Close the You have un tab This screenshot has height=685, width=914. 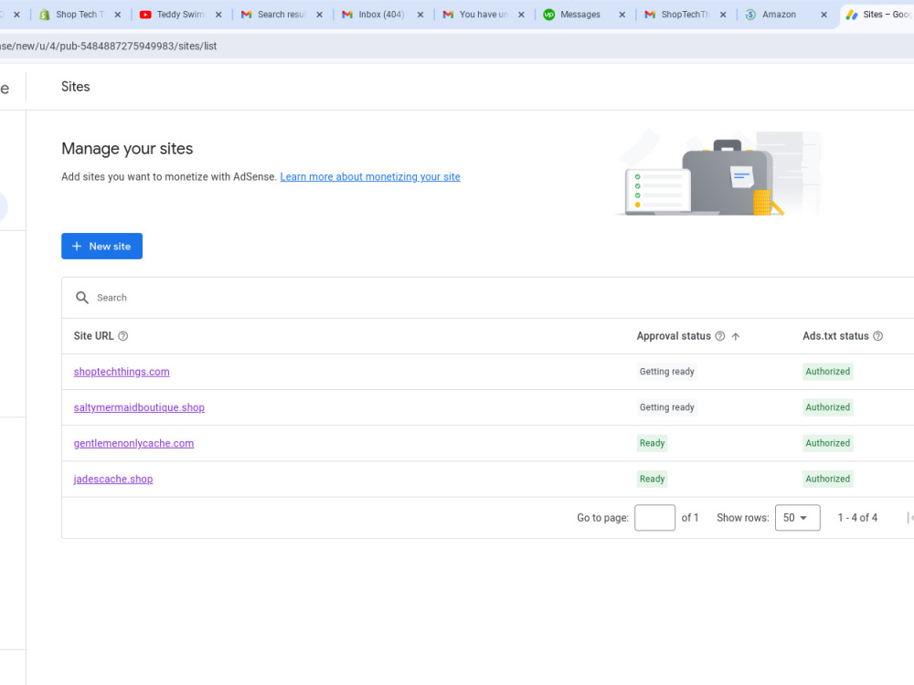521,15
